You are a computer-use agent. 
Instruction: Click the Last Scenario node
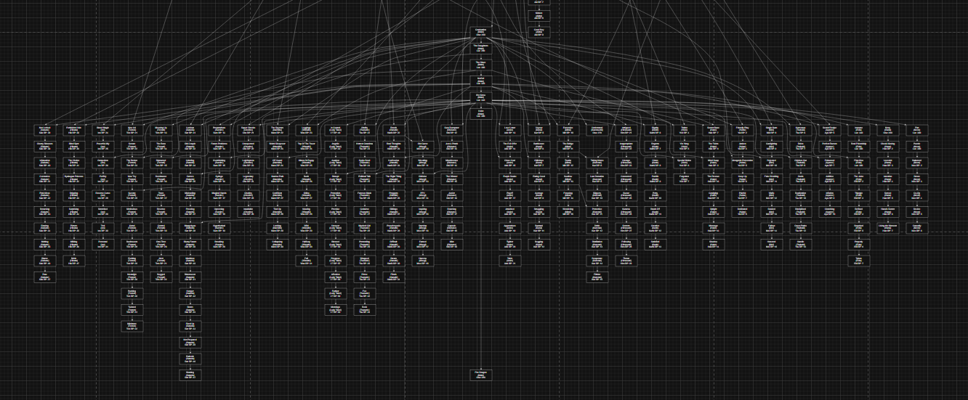[597, 178]
